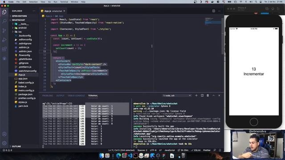This screenshot has height=160, width=285.
Task: Click the editor minimap viewport slider
Action: click(x=213, y=23)
